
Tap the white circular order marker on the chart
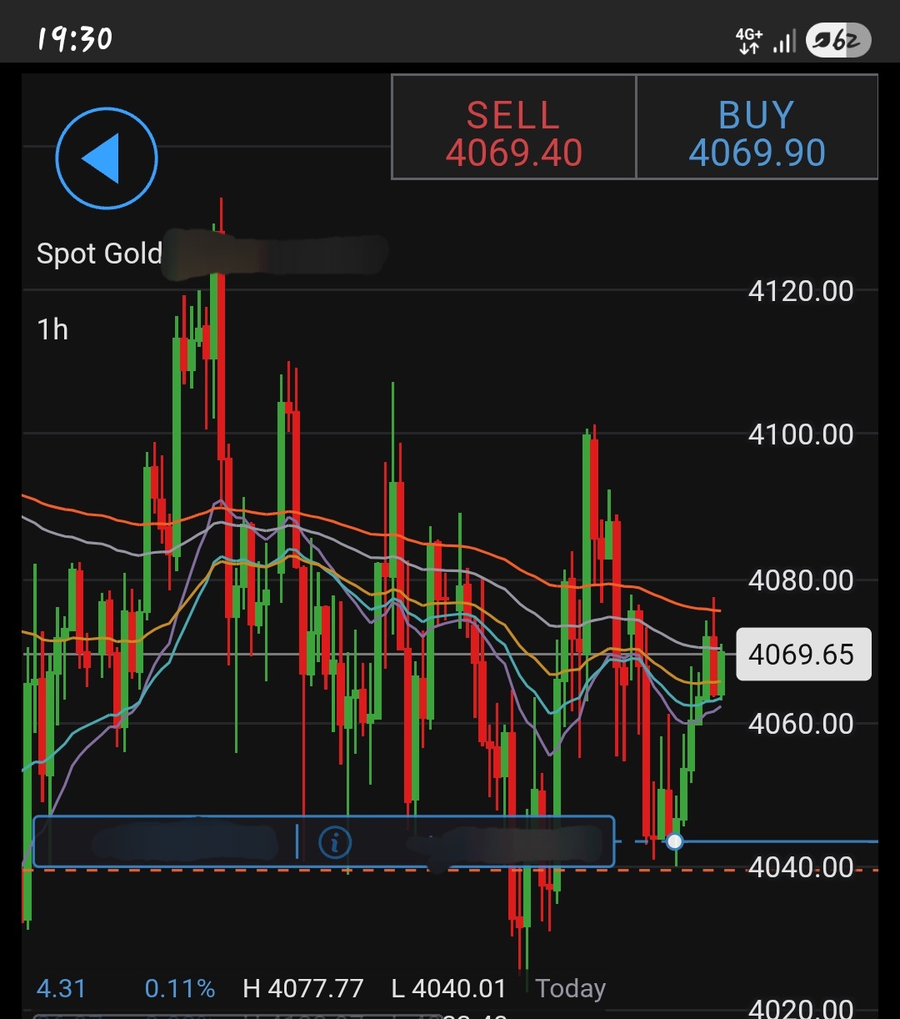click(x=673, y=843)
